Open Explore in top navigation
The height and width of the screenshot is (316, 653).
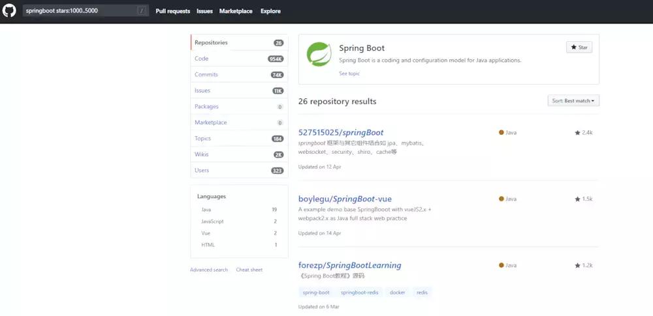(x=270, y=11)
